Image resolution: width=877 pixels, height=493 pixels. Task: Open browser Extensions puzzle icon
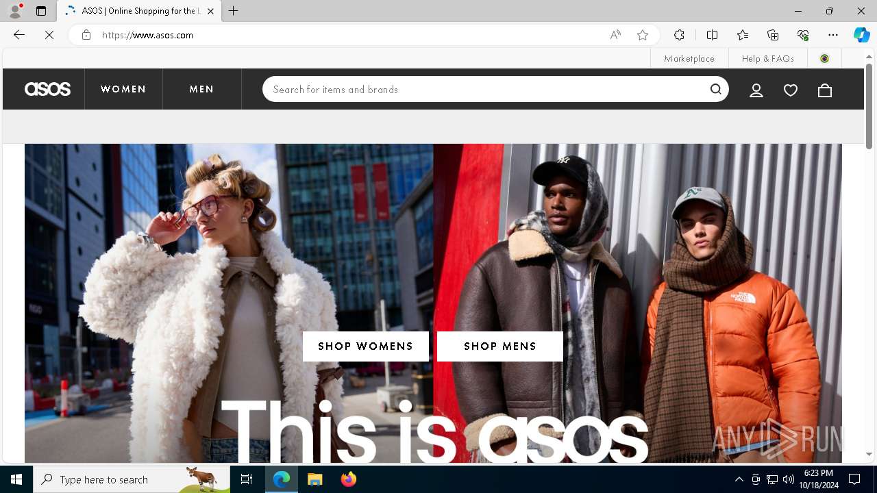click(679, 35)
